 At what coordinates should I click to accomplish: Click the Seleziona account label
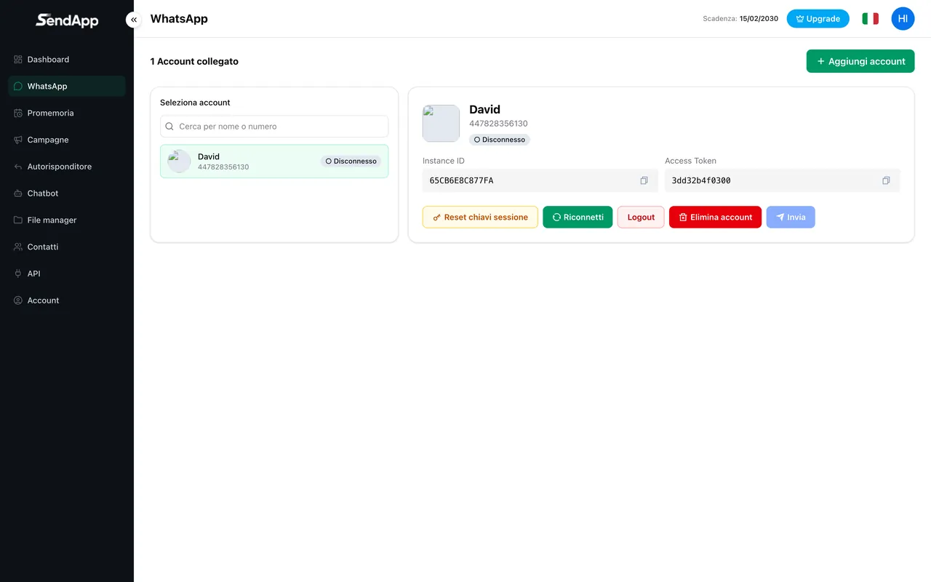click(195, 103)
